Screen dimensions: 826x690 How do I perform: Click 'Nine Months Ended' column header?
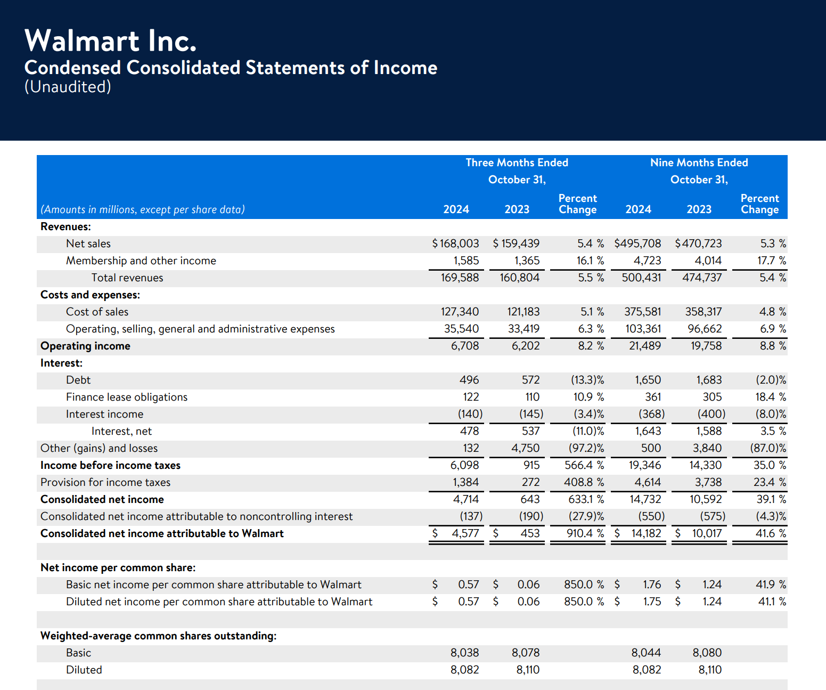tap(699, 163)
